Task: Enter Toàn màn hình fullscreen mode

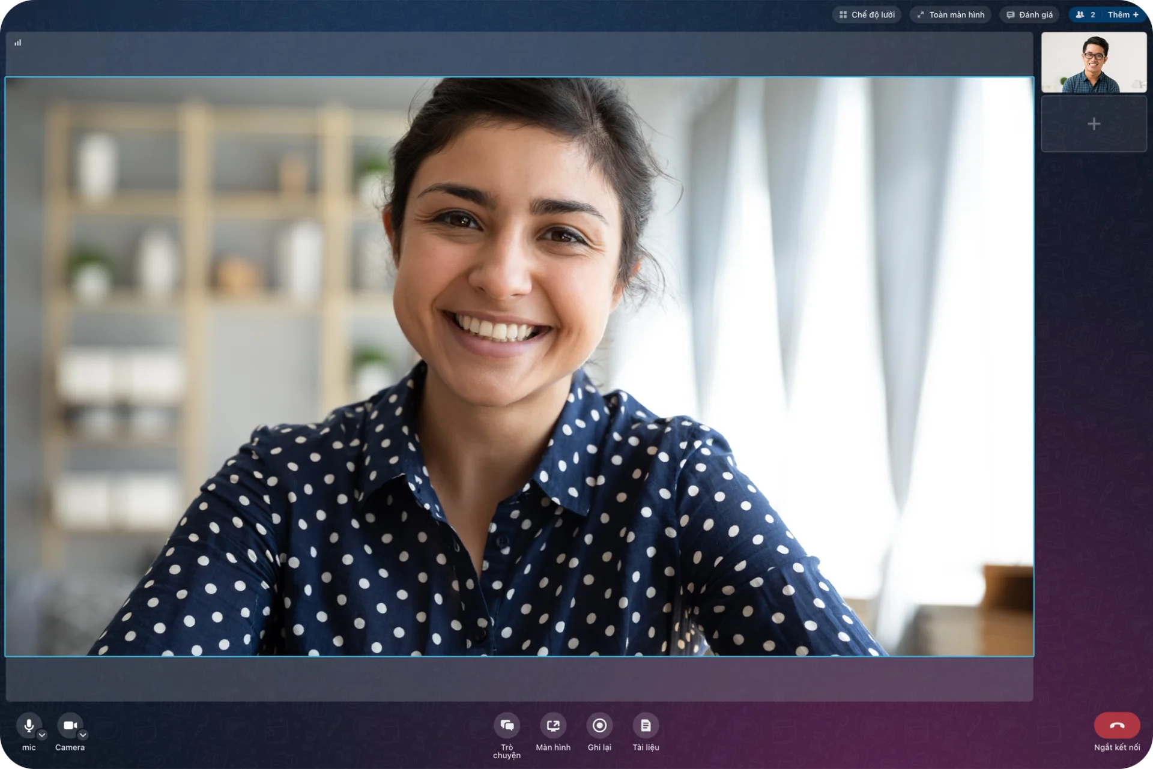Action: [951, 14]
